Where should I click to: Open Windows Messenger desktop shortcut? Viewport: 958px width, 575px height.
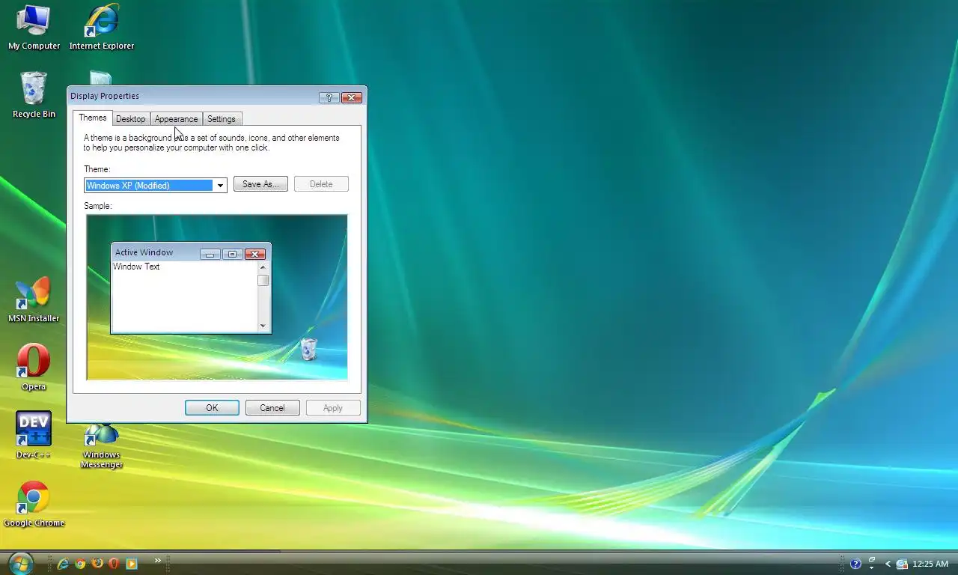pos(102,446)
